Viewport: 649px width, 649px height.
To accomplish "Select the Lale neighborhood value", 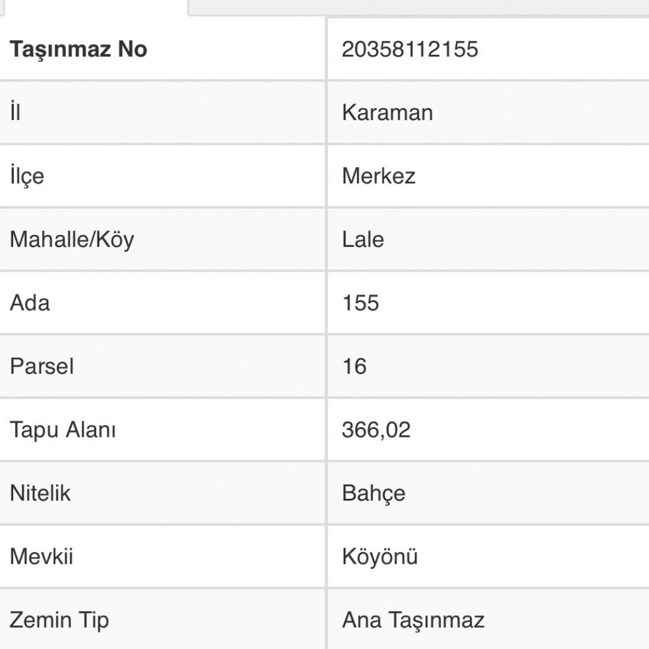I will pos(363,240).
